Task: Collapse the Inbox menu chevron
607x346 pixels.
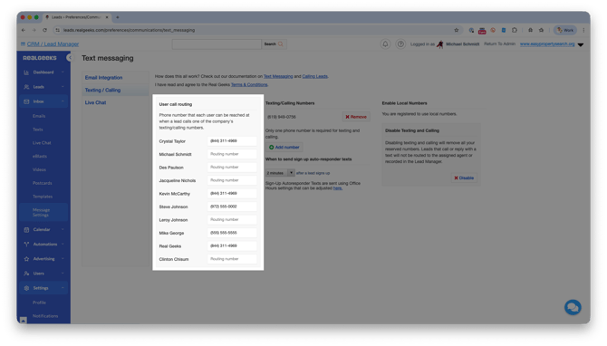Action: pyautogui.click(x=63, y=101)
